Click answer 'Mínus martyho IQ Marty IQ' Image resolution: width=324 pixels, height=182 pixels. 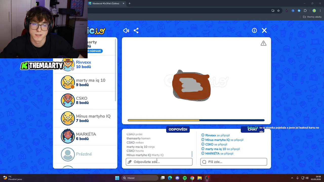coord(145,155)
